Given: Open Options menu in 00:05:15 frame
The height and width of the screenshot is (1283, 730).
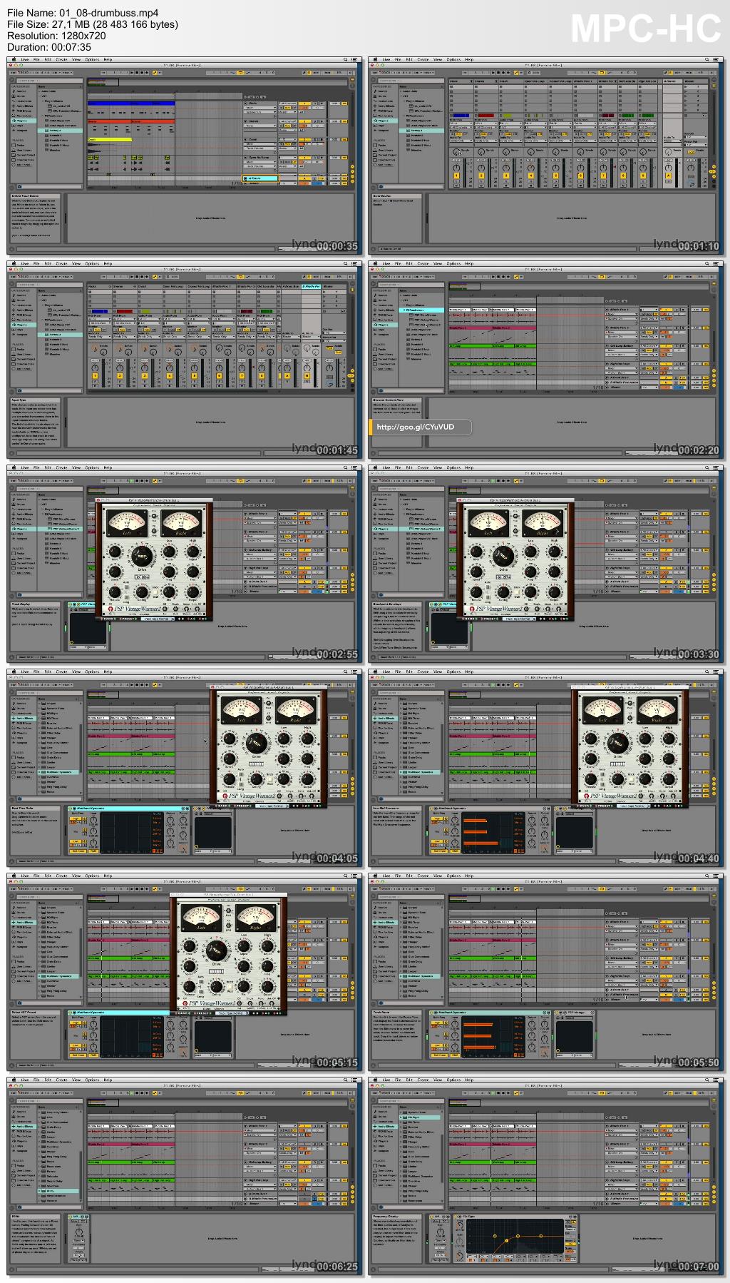Looking at the screenshot, I should 92,876.
